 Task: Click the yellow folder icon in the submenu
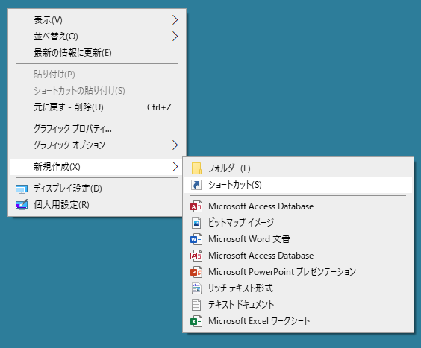pyautogui.click(x=196, y=168)
